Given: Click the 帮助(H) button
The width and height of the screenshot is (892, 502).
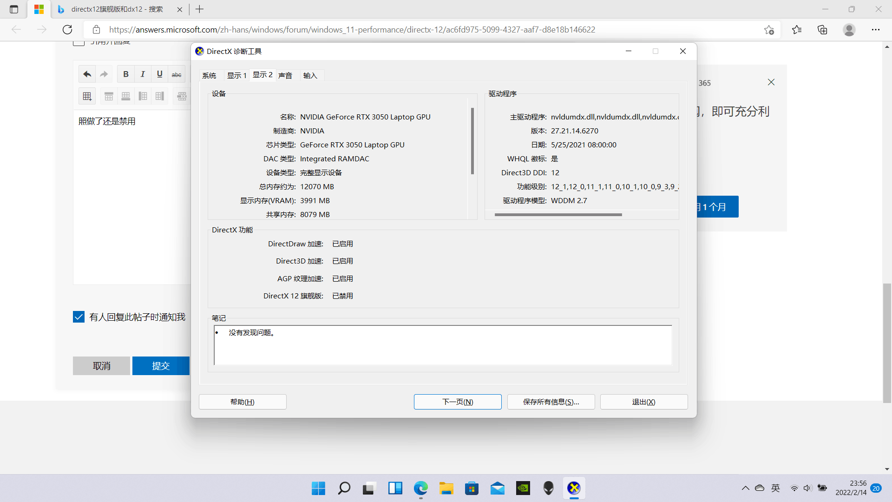Looking at the screenshot, I should click(243, 402).
